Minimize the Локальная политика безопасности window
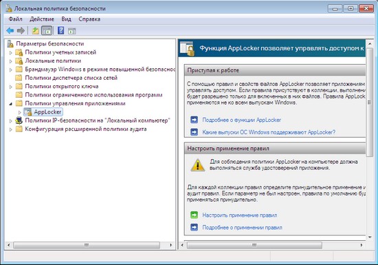Viewport: 378px width, 265px height. click(335, 8)
